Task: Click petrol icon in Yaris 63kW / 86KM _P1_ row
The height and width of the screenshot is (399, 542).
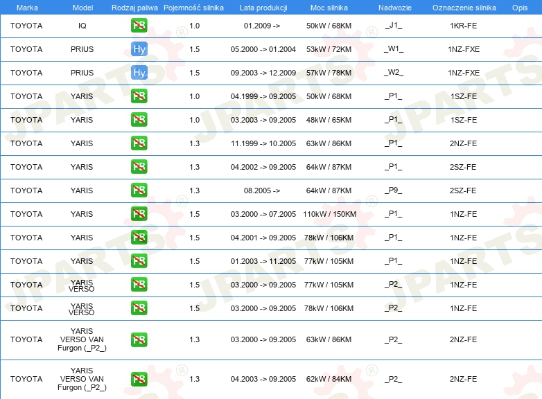Action: (x=139, y=143)
